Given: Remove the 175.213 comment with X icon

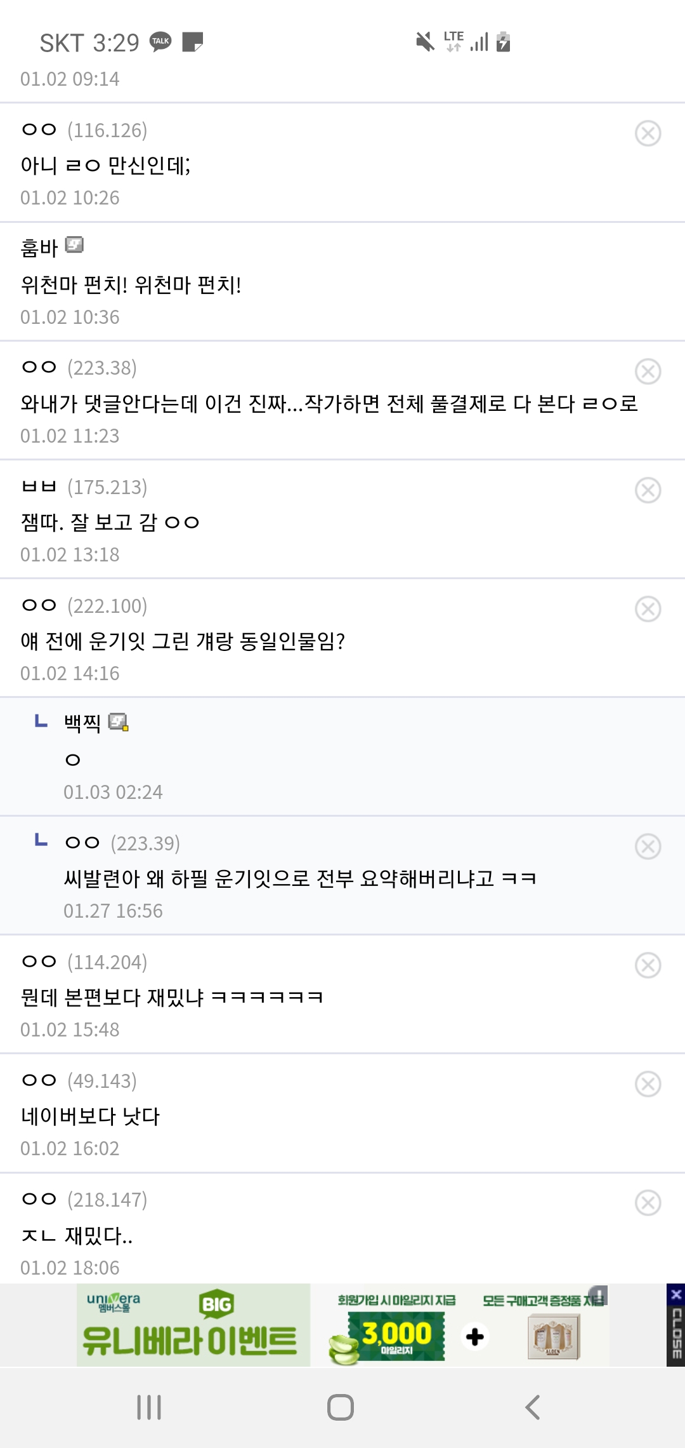Looking at the screenshot, I should coord(648,490).
